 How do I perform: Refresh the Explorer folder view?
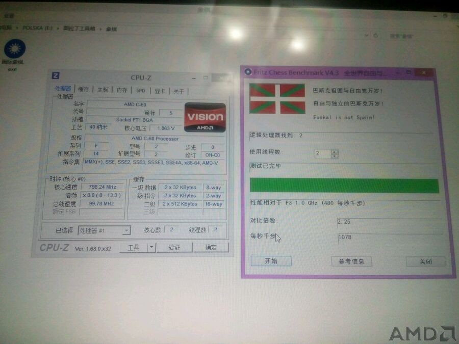375,35
